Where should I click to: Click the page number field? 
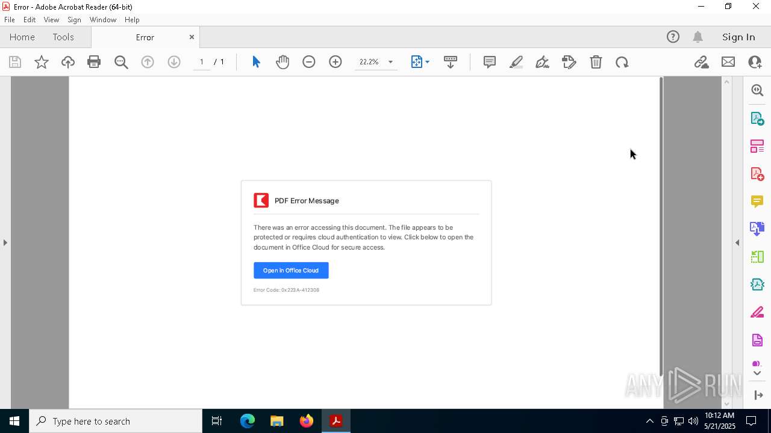click(x=202, y=62)
